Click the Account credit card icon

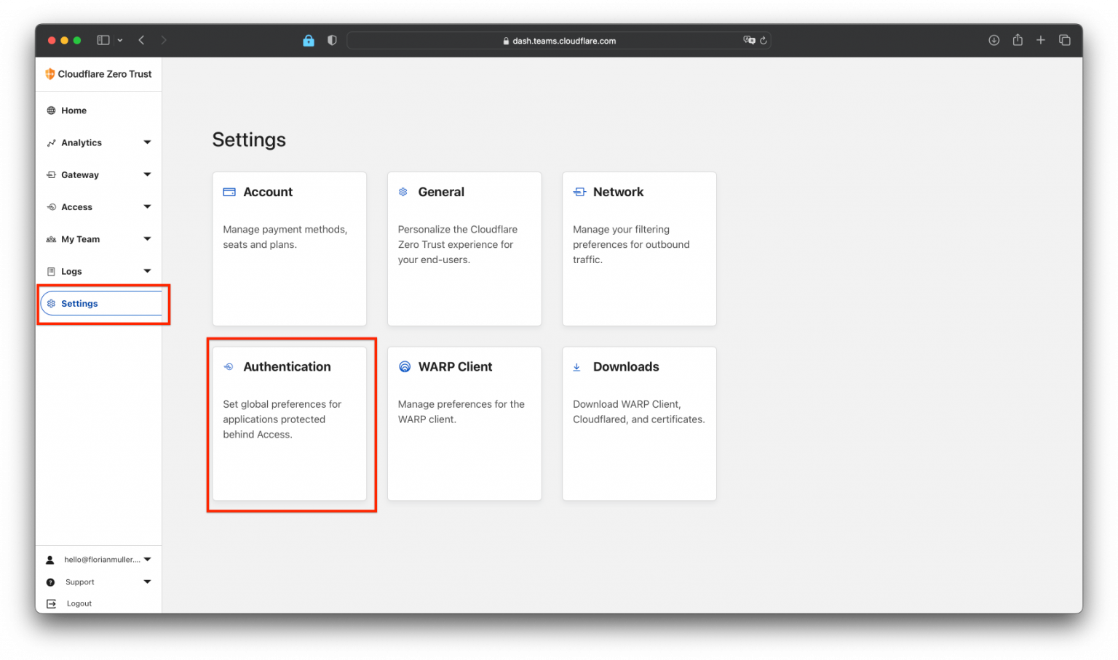pos(229,191)
